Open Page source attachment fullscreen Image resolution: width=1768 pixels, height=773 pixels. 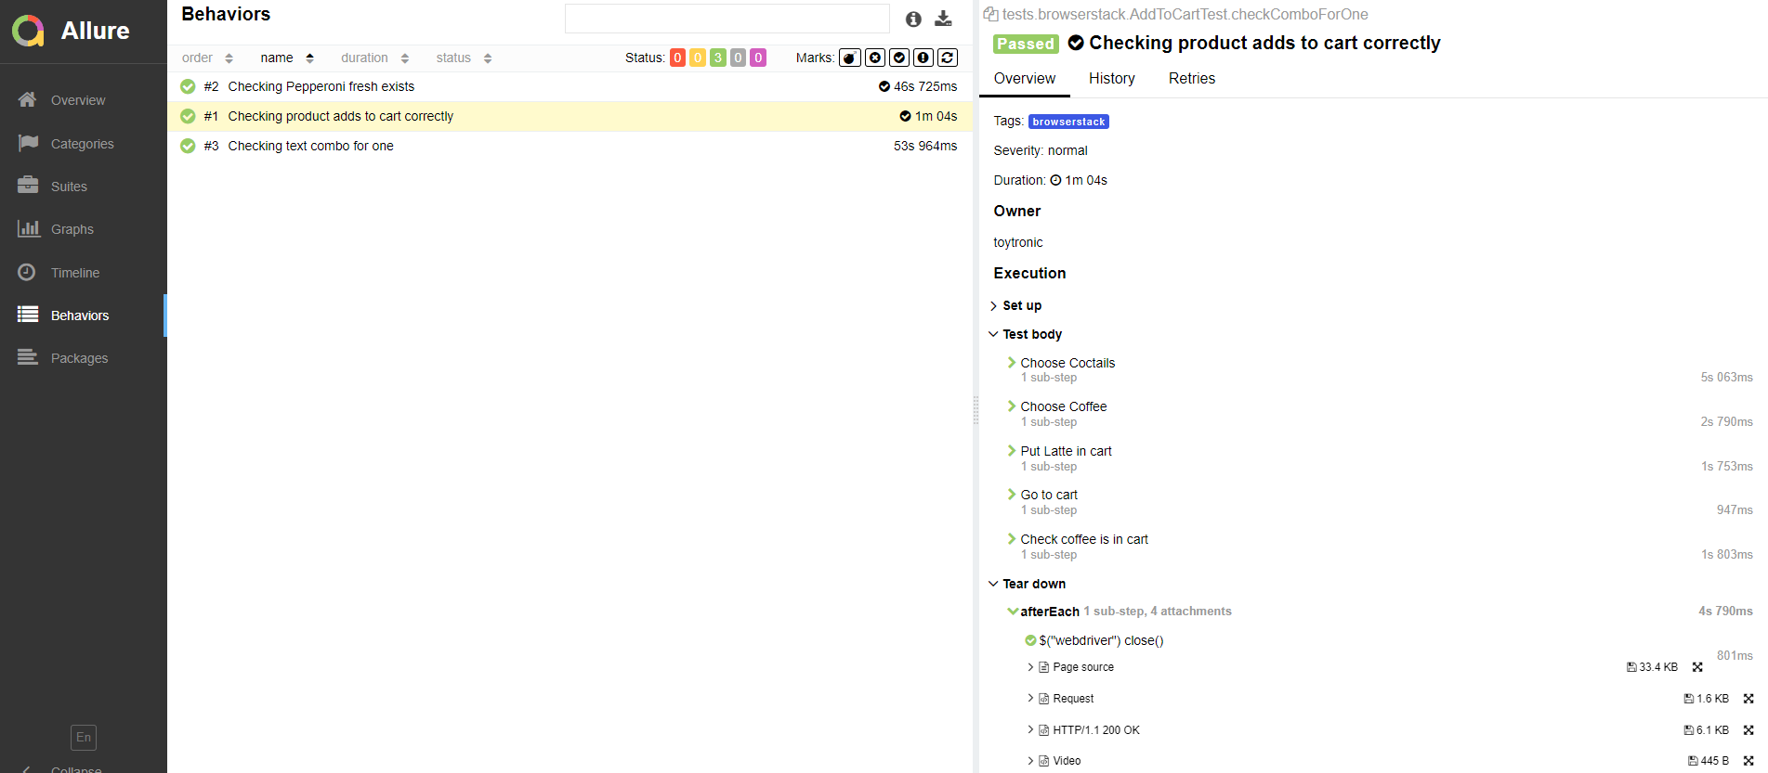(1697, 667)
